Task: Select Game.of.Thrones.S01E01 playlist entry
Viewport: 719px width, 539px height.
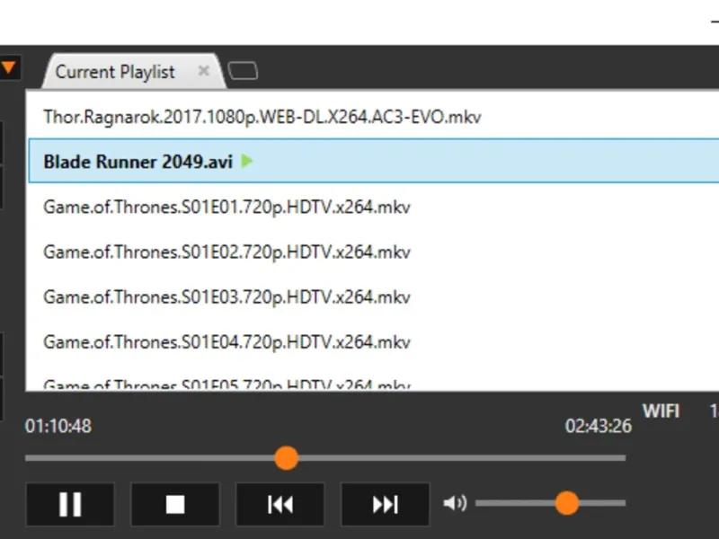Action: 372,207
